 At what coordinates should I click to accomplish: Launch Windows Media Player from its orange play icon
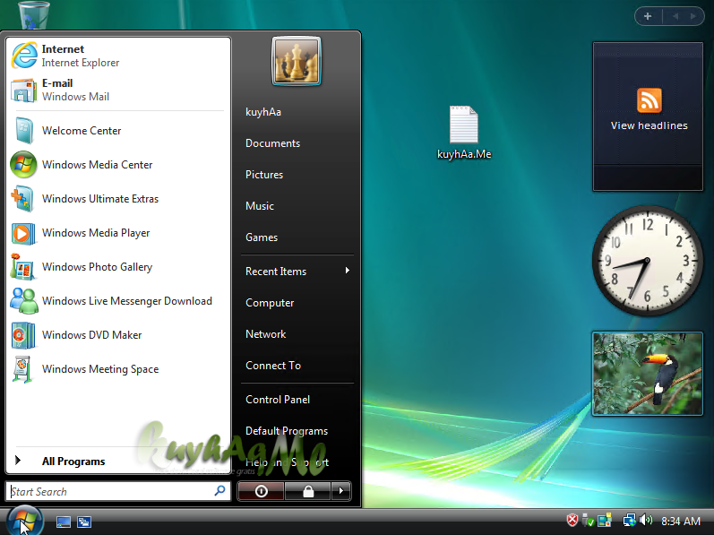pyautogui.click(x=23, y=233)
